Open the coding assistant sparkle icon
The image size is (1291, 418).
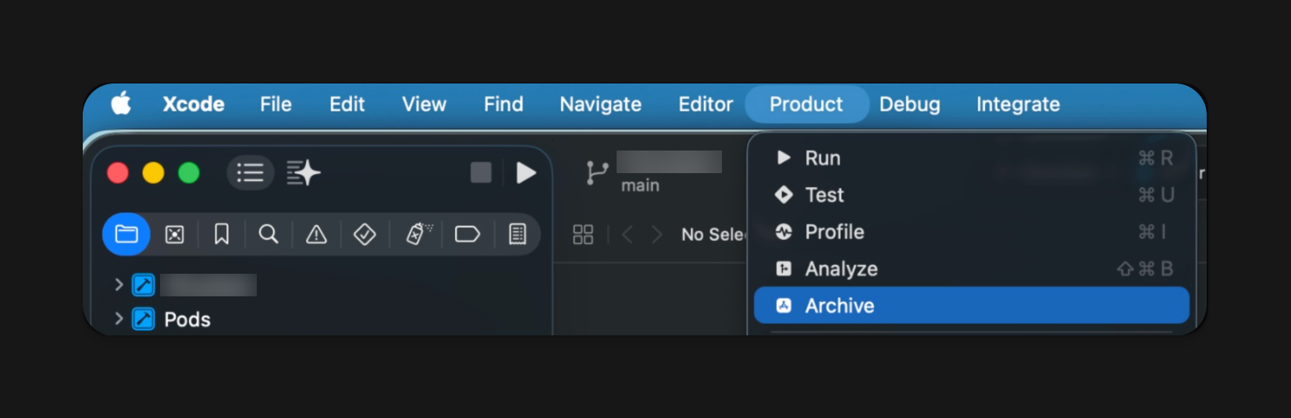pos(303,172)
